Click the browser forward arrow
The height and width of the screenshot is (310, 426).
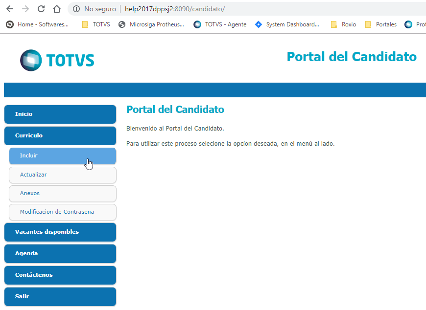pos(25,9)
